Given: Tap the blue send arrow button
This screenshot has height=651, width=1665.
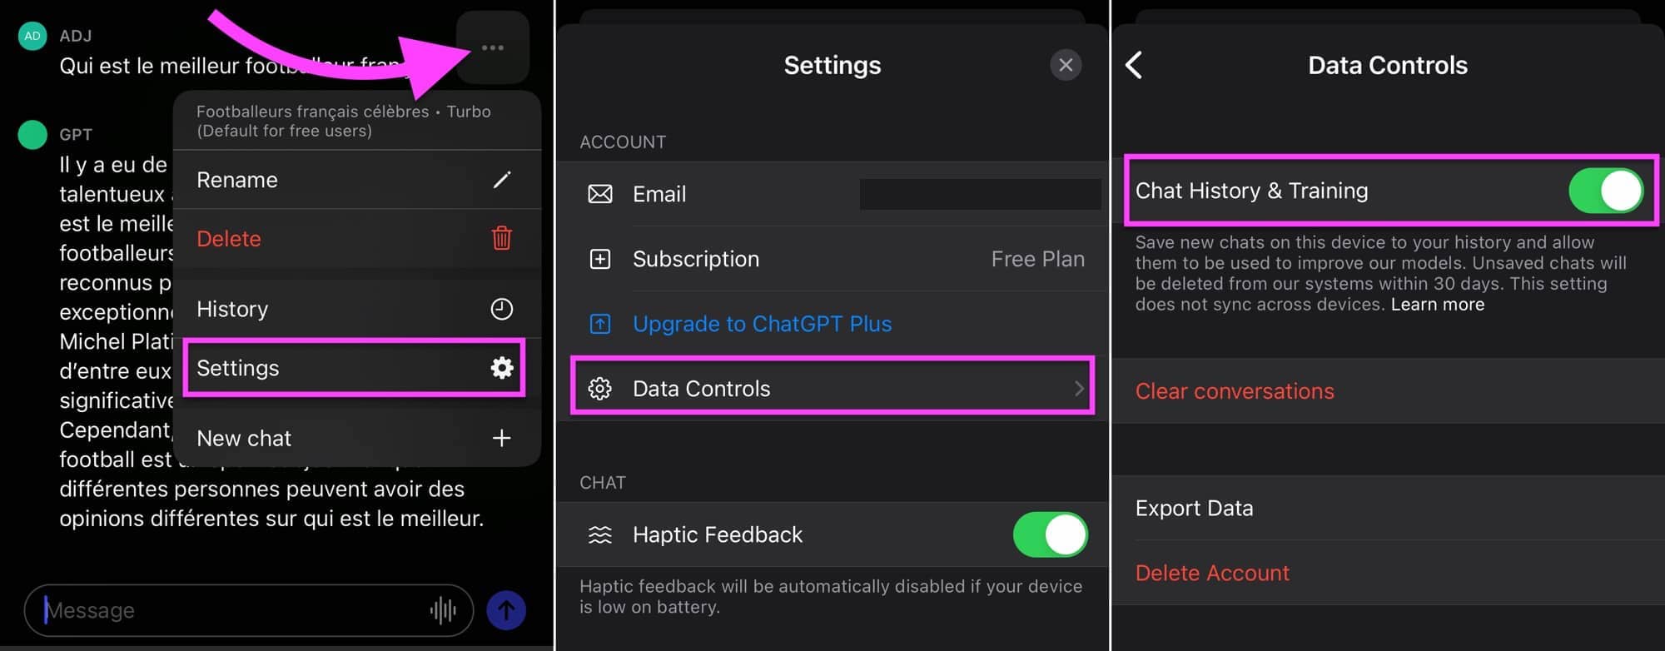Looking at the screenshot, I should click(x=506, y=610).
